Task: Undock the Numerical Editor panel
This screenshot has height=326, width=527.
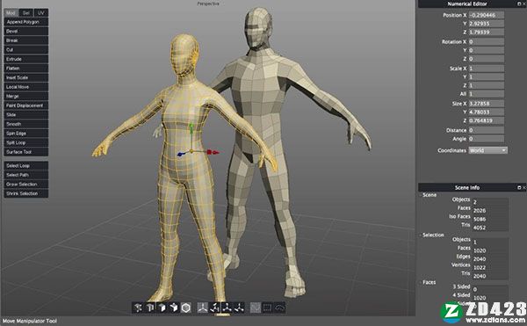Action: click(519, 4)
